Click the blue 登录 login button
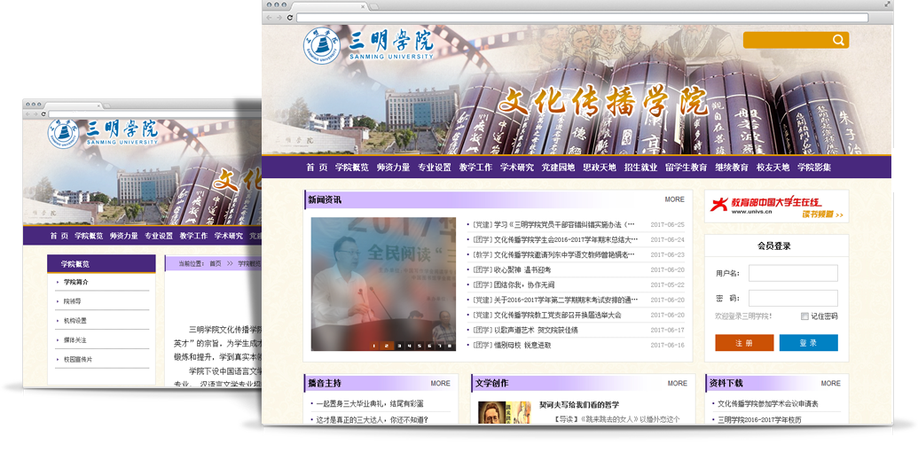This screenshot has width=918, height=452. coord(808,343)
